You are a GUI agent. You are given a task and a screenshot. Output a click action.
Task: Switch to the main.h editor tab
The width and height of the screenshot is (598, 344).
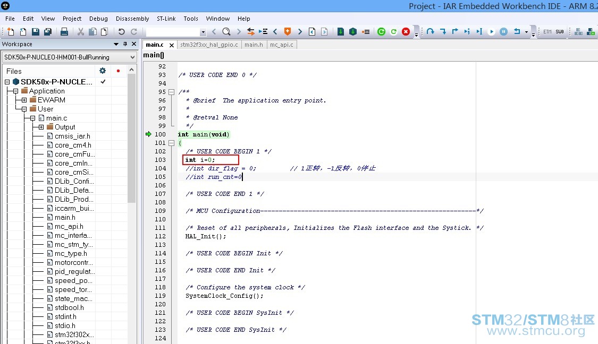pyautogui.click(x=254, y=45)
